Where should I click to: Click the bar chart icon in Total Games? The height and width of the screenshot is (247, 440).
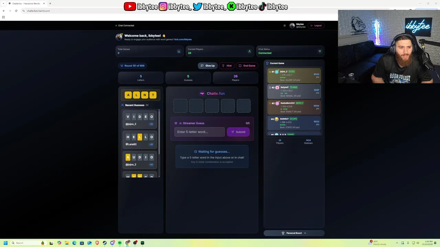click(x=179, y=51)
